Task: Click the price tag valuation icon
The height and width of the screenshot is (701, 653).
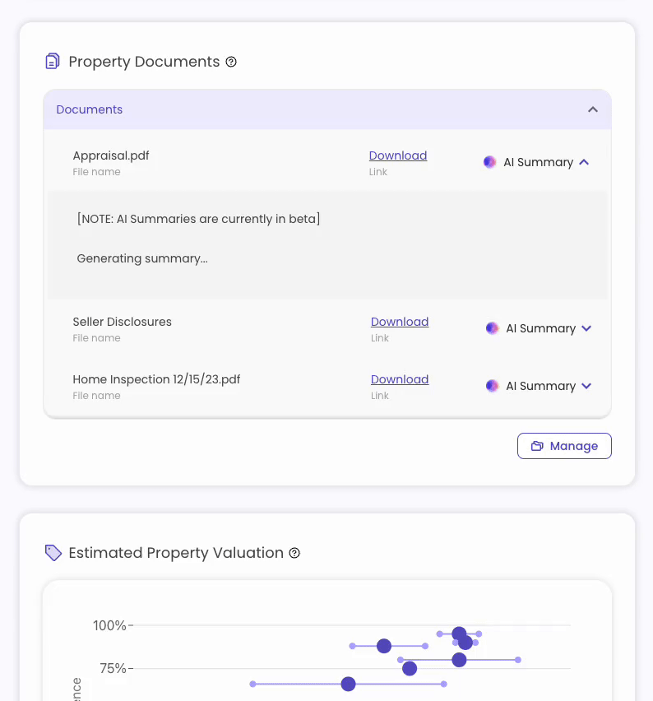Action: click(x=53, y=553)
